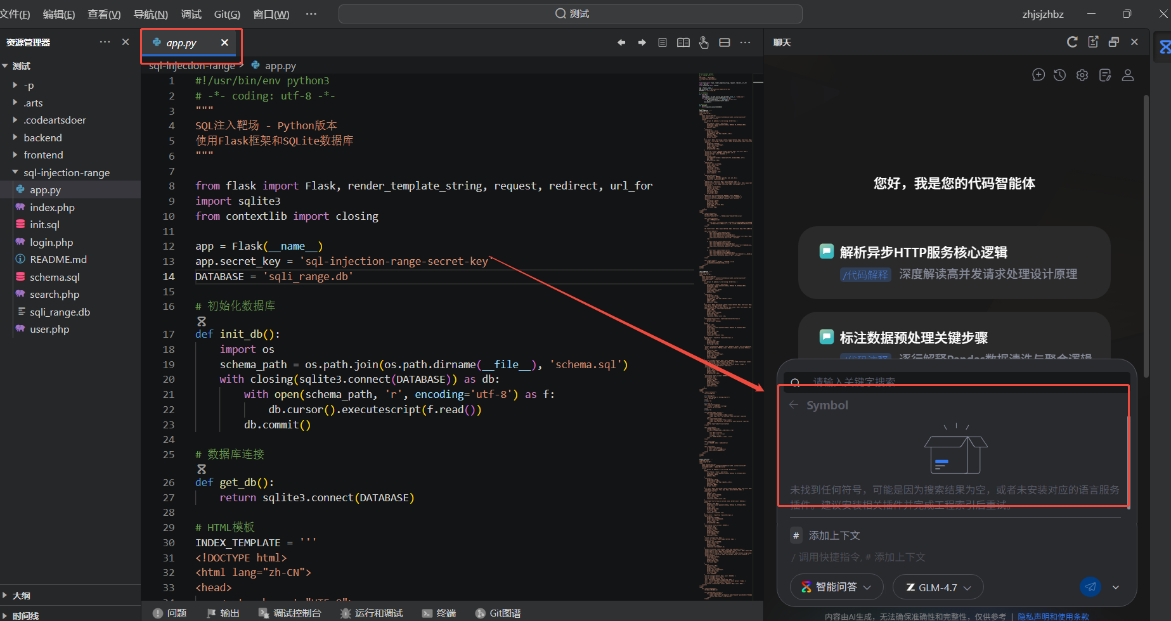
Task: Open the user account icon in chat
Action: pyautogui.click(x=1128, y=75)
